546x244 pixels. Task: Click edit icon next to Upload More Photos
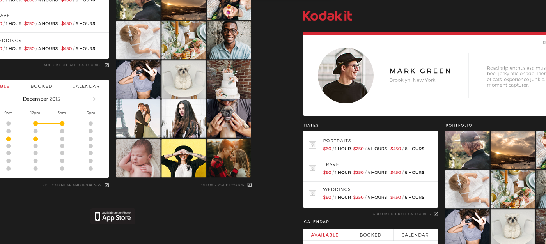point(250,185)
